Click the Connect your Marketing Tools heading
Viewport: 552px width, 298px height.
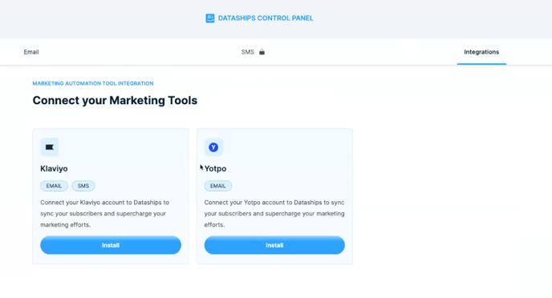coord(115,100)
